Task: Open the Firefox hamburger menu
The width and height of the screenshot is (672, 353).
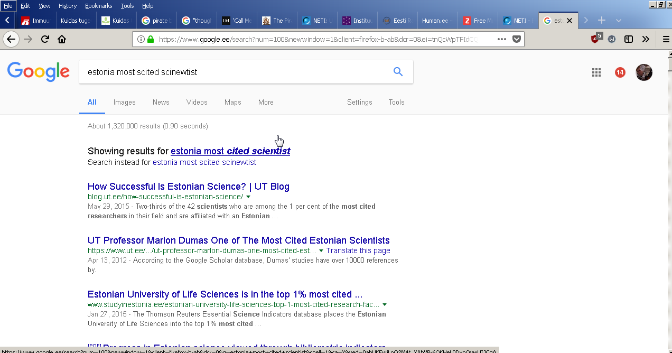Action: point(666,39)
